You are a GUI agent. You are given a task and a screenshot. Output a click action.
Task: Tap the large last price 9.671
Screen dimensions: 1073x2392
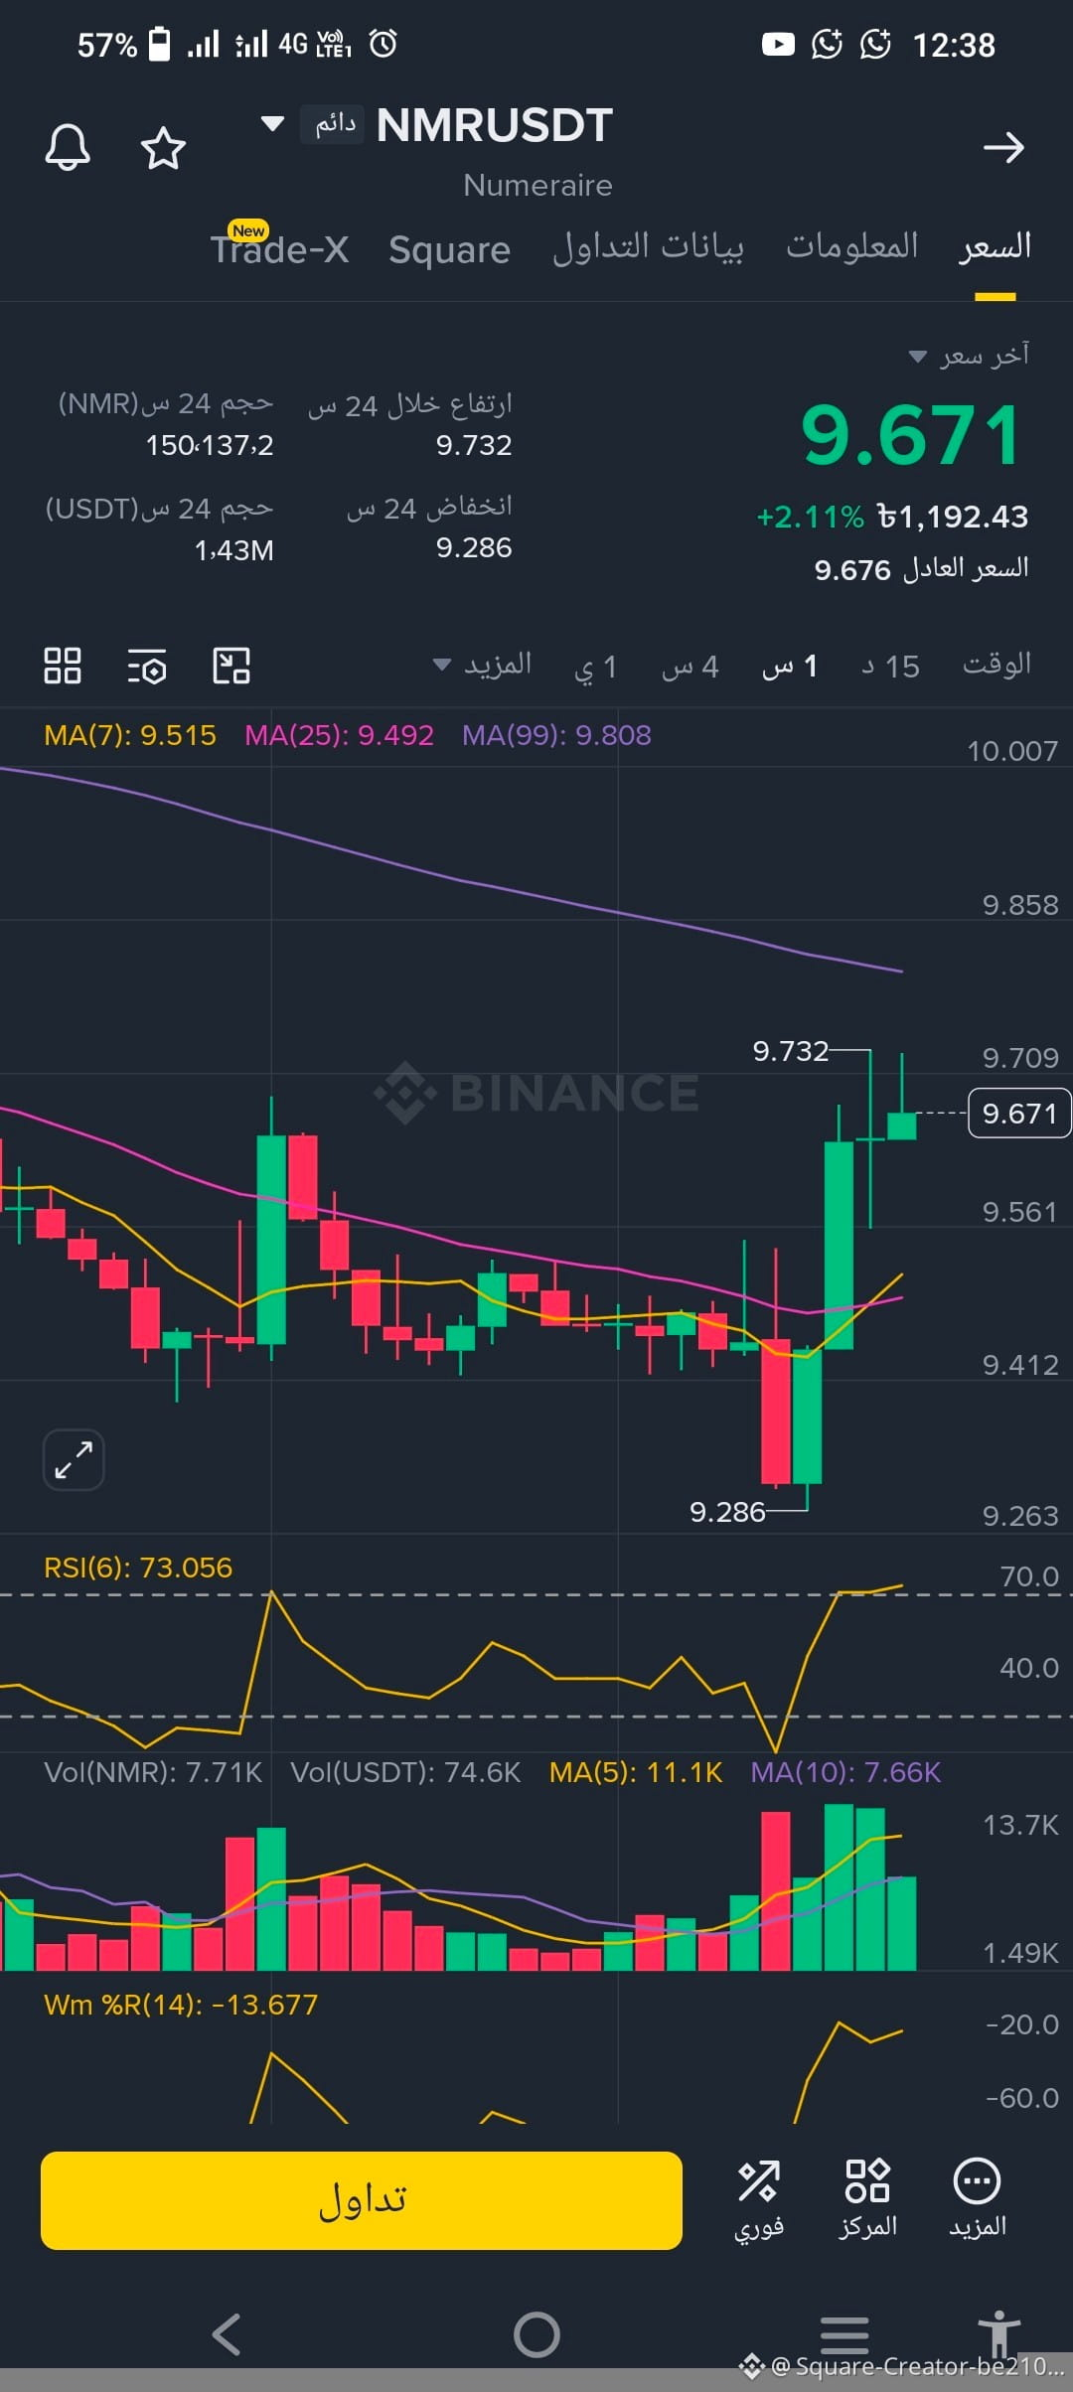(x=912, y=435)
